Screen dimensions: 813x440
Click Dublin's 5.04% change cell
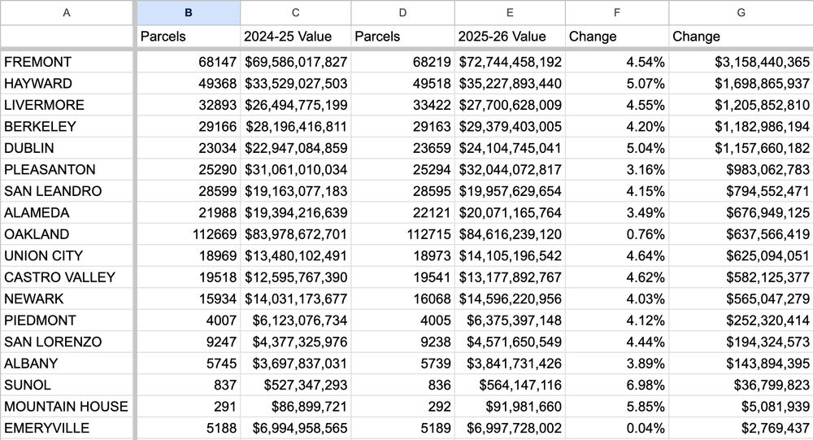click(x=617, y=148)
